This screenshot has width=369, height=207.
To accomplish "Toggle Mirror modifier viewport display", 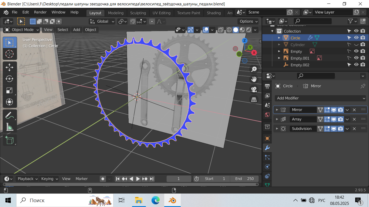I will [x=334, y=110].
